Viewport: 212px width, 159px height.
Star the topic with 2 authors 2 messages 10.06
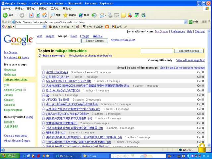point(43,99)
